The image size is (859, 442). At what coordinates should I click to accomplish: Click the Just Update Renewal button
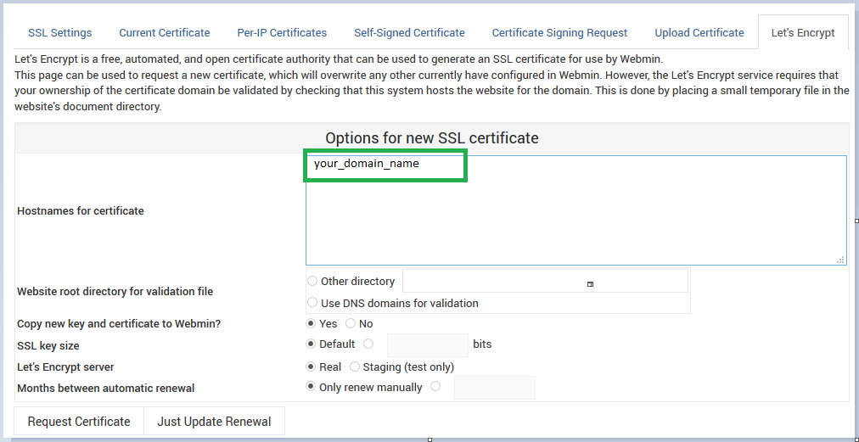click(214, 421)
